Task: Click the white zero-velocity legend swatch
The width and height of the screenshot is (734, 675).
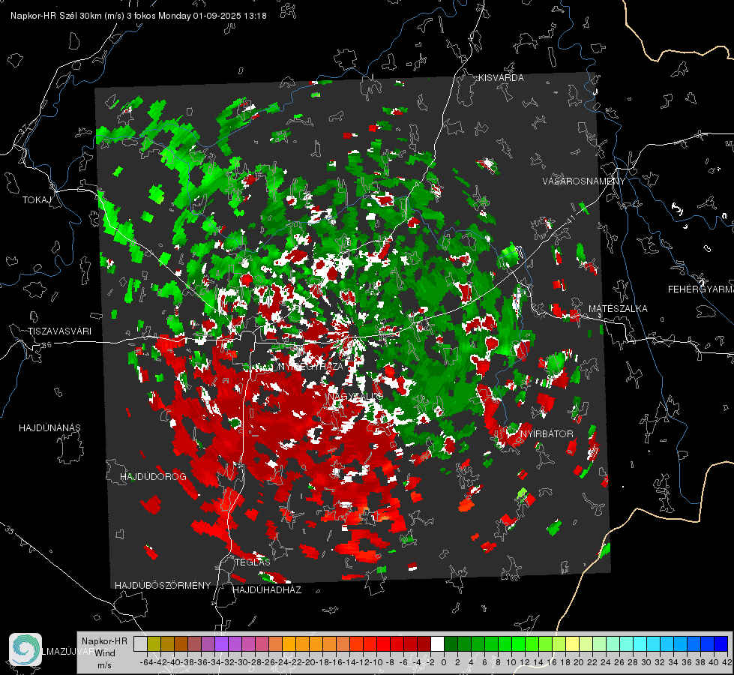Action: click(x=437, y=643)
